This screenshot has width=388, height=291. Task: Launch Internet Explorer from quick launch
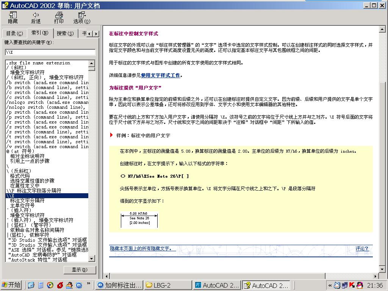(x=31, y=285)
